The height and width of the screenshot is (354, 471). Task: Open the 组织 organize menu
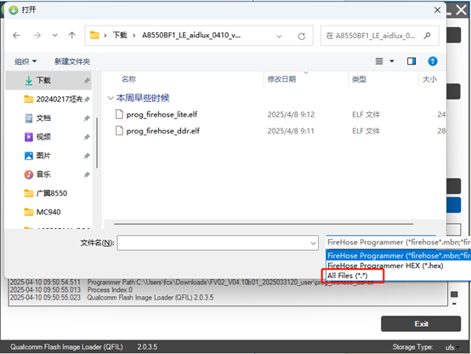(x=26, y=61)
